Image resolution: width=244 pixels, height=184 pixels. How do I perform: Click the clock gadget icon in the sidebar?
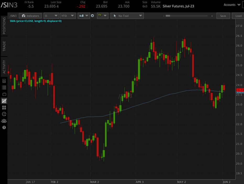(4, 114)
